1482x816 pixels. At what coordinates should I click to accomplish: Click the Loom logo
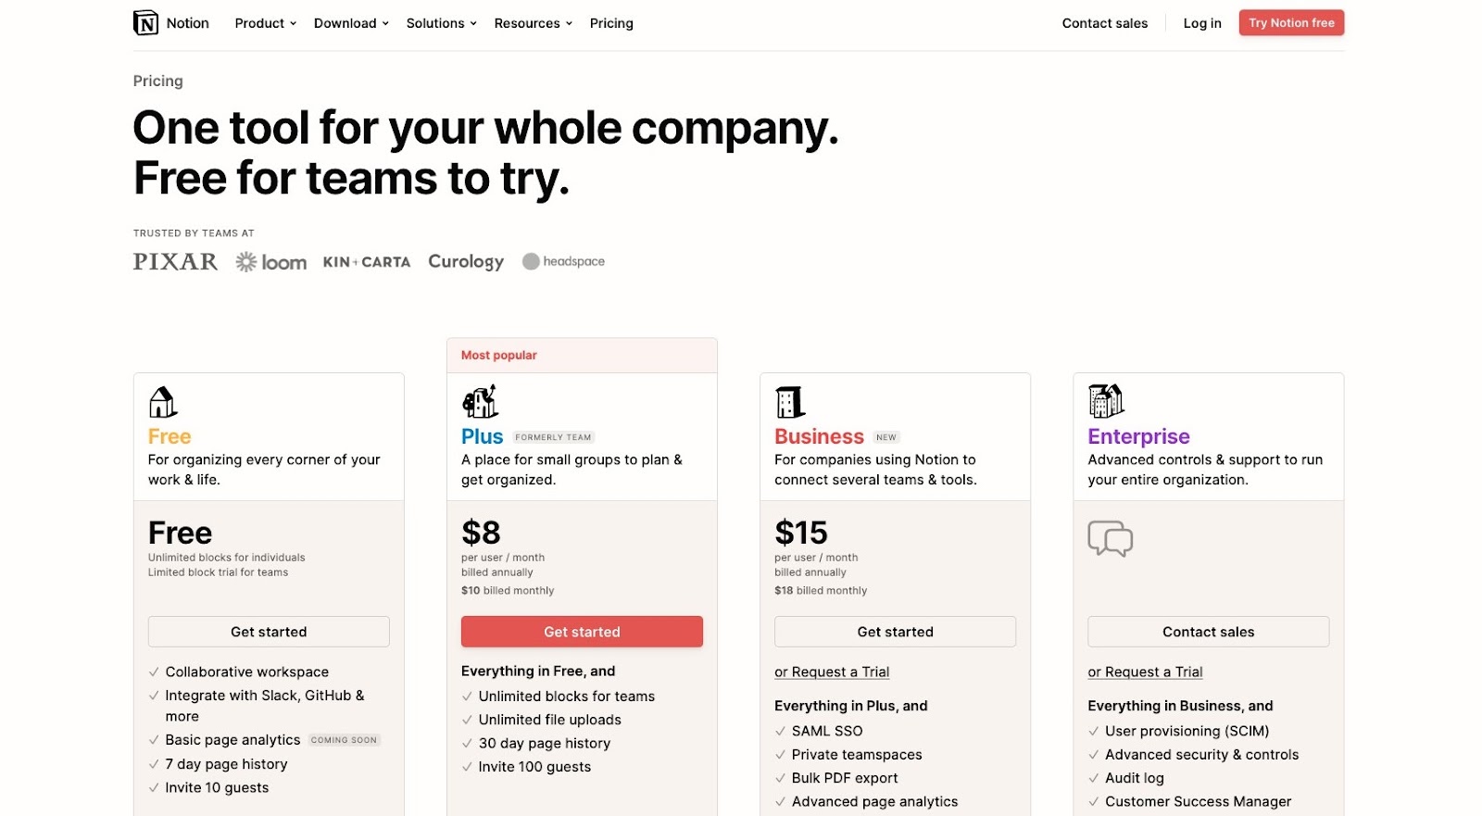271,262
